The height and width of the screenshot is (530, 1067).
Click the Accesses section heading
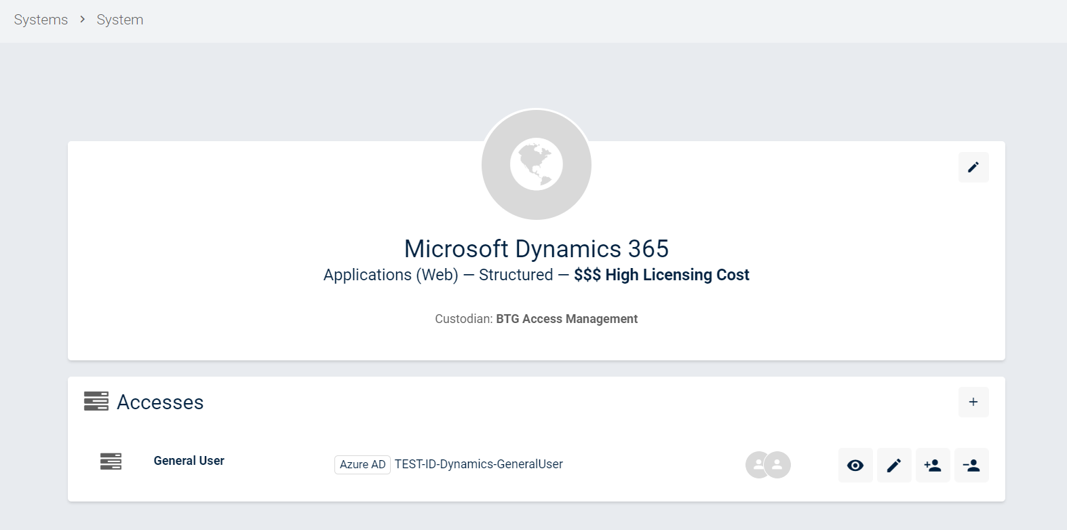pyautogui.click(x=160, y=402)
